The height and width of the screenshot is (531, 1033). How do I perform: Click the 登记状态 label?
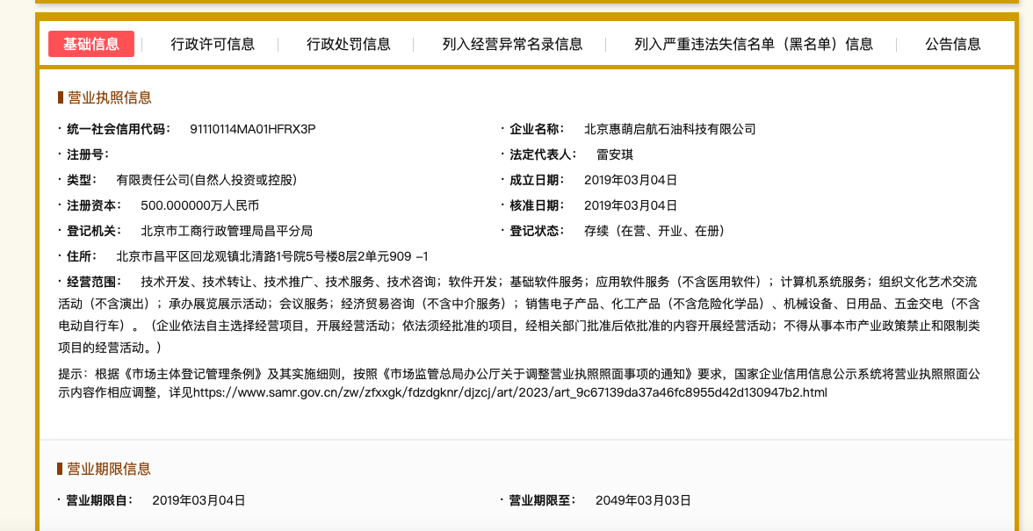(x=538, y=232)
